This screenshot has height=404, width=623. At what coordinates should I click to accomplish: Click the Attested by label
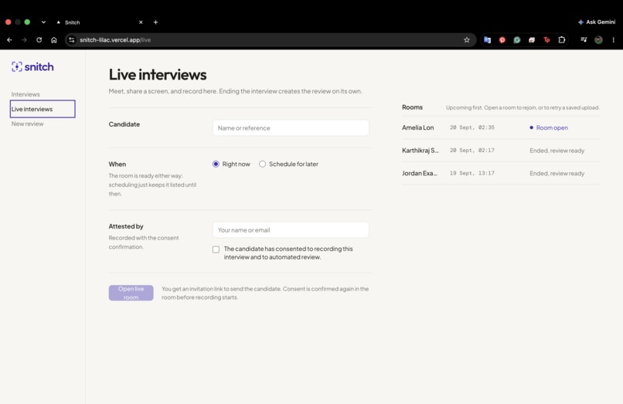click(x=126, y=226)
